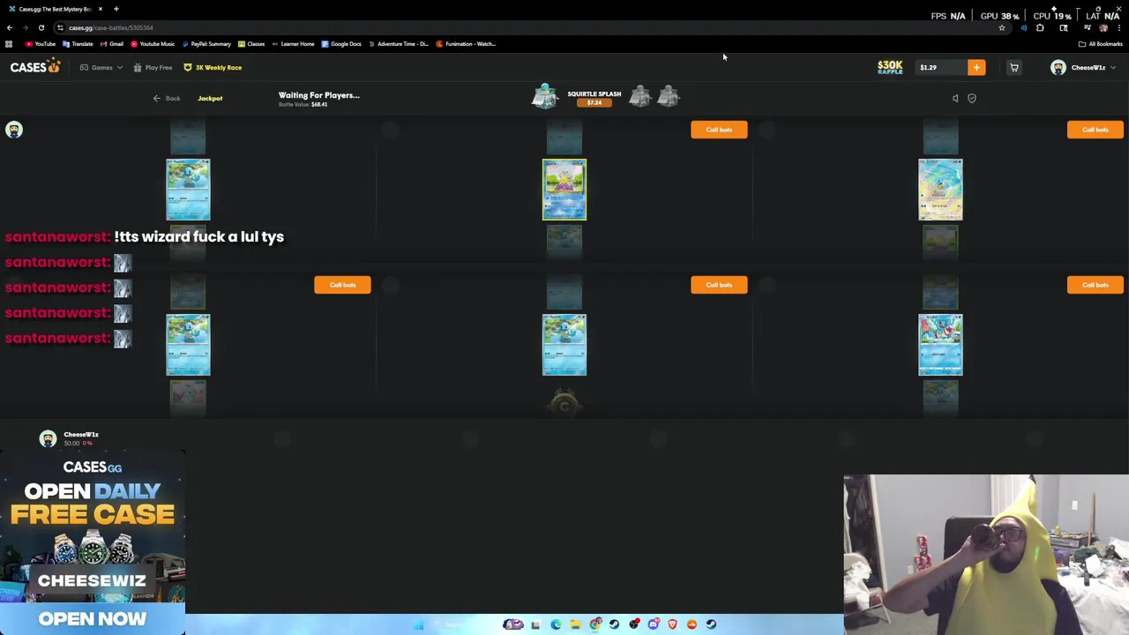Navigate back in the browser
Screen dimensions: 1129x635
[10, 28]
